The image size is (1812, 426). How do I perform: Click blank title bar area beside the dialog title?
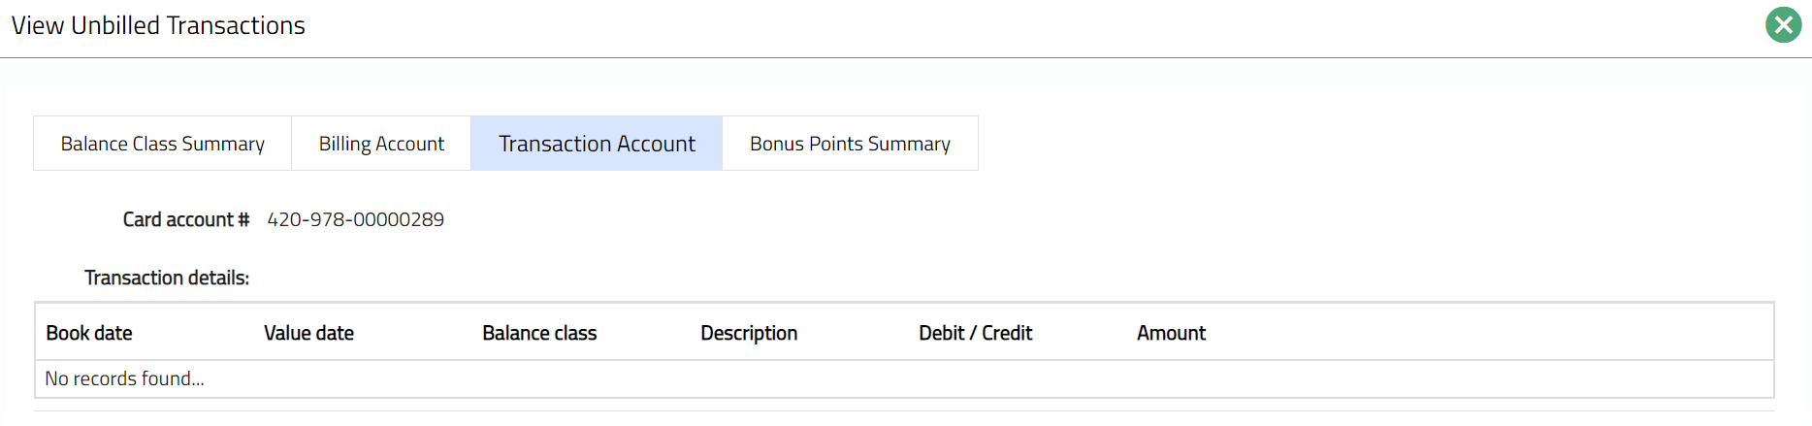970,25
